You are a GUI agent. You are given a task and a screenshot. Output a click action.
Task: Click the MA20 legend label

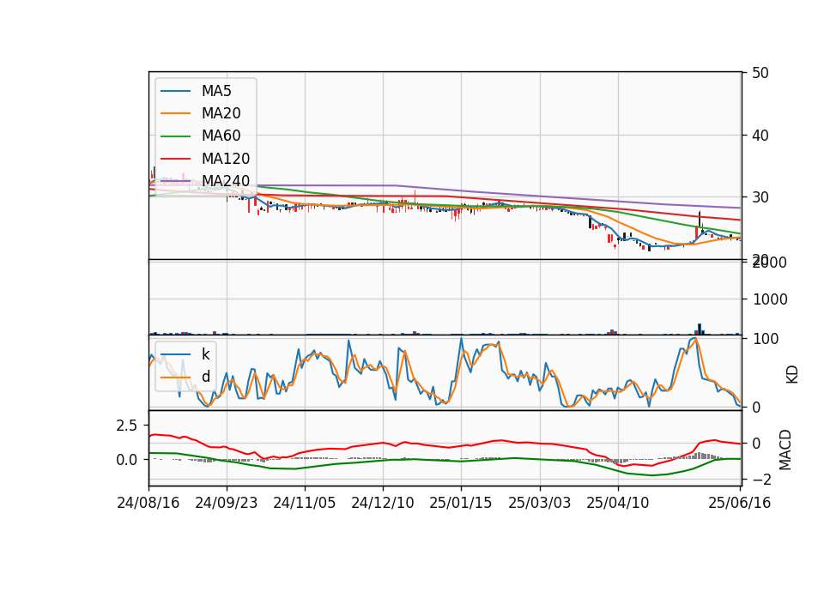[x=221, y=113]
